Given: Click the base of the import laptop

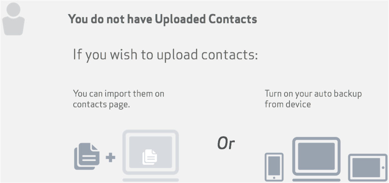Looking at the screenshot, I should click(x=150, y=179).
